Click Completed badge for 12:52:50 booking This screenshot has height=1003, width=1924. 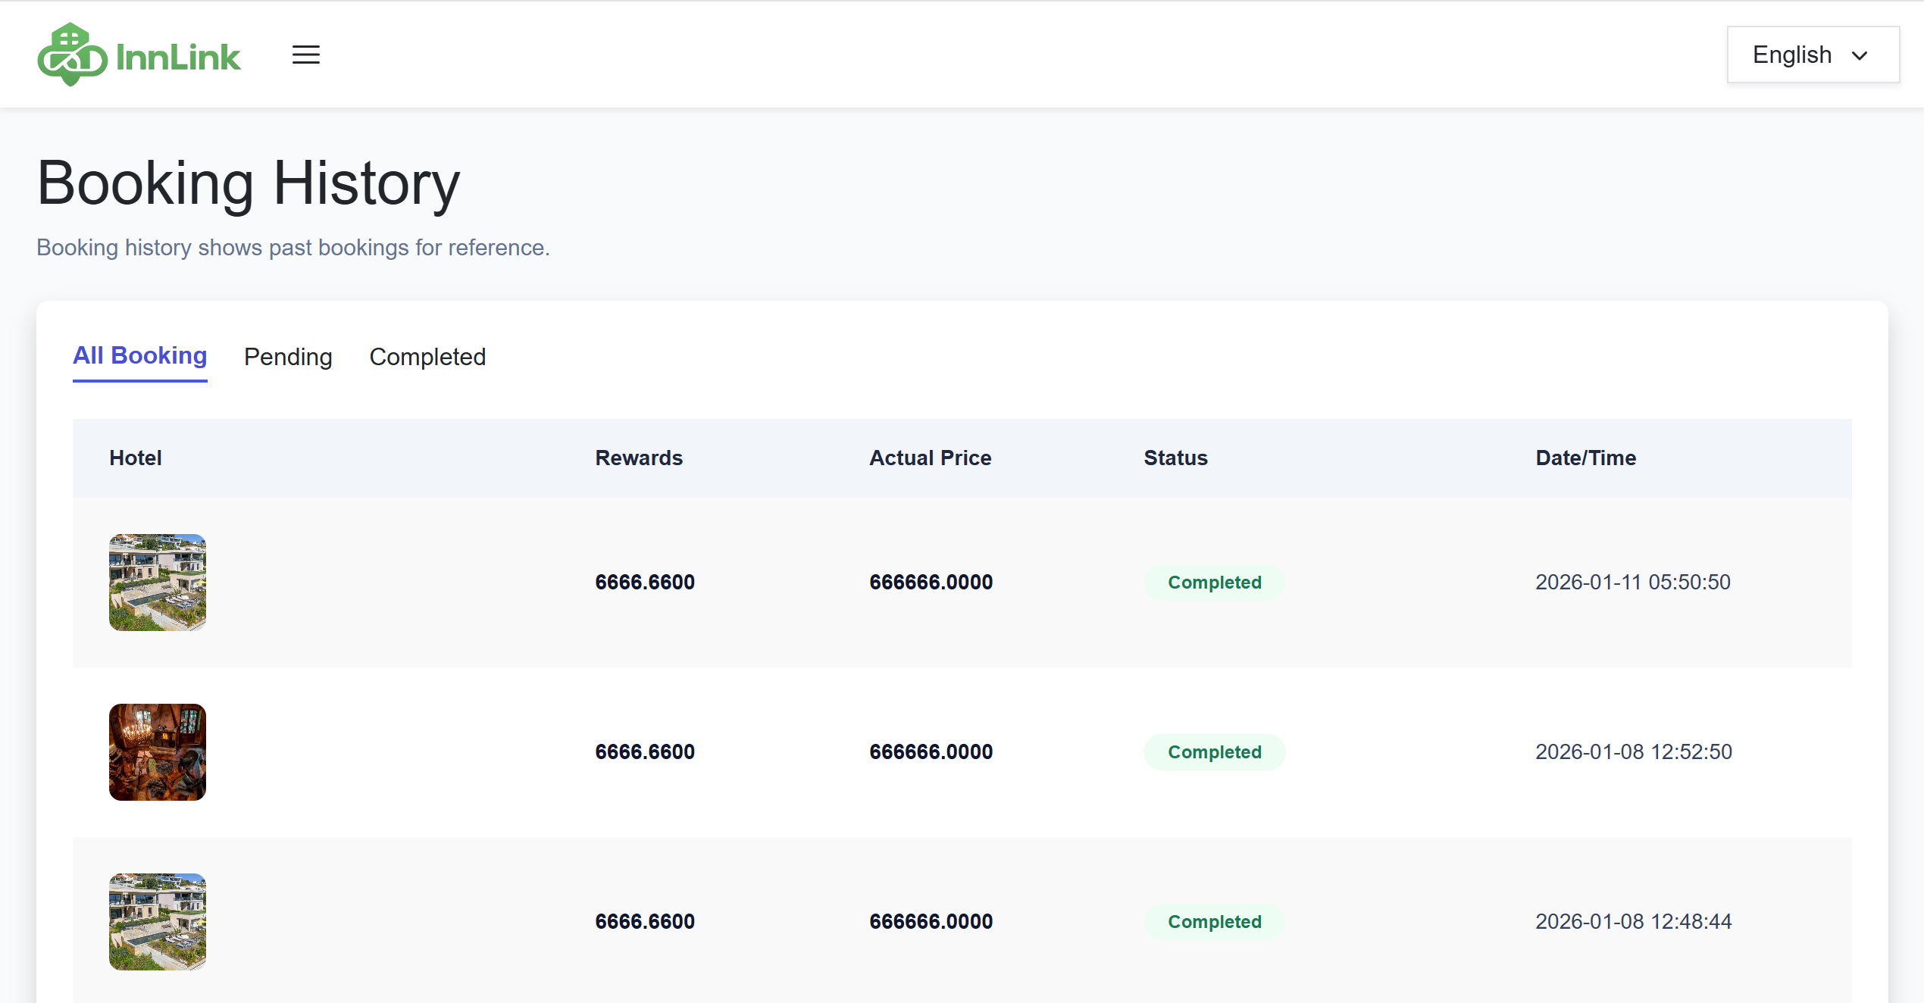[1214, 752]
